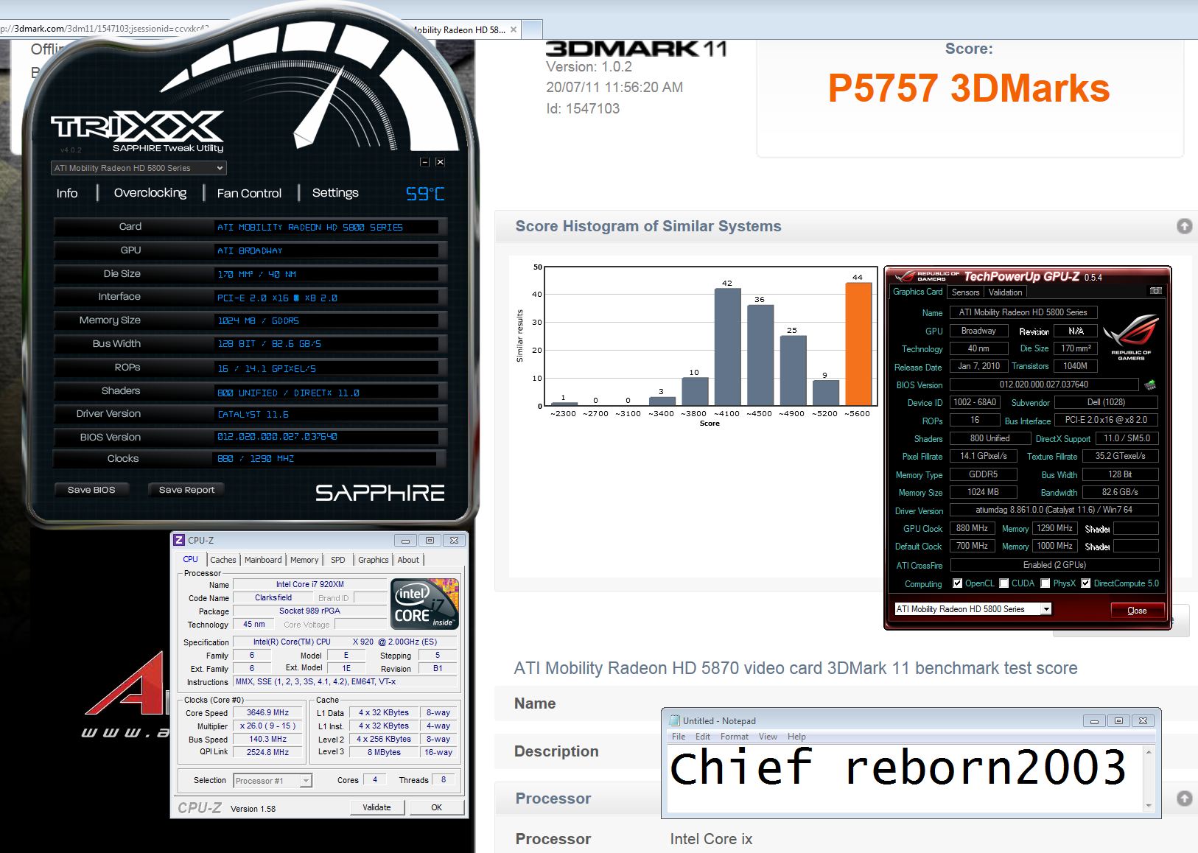Viewport: 1198px width, 853px height.
Task: Open the File menu in Notepad
Action: [x=679, y=737]
